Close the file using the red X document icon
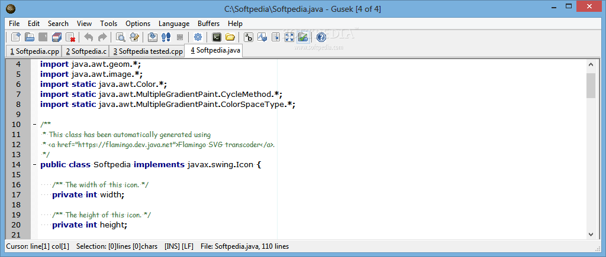606x257 pixels. [70, 37]
